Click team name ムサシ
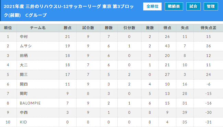This screenshot has width=223, height=127. [26, 46]
